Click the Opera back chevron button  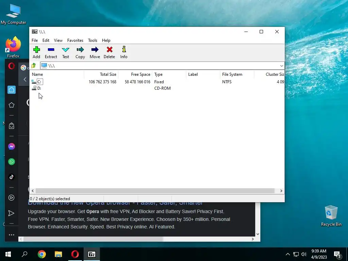click(x=25, y=79)
